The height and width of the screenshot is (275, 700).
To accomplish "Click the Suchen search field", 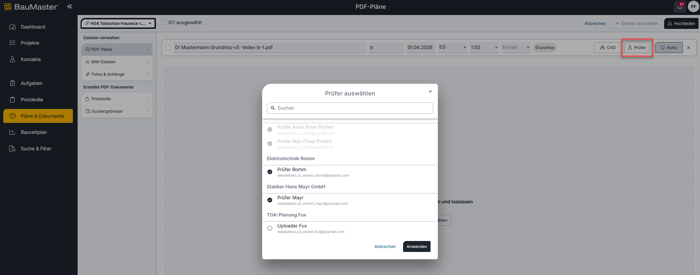I will (x=350, y=108).
